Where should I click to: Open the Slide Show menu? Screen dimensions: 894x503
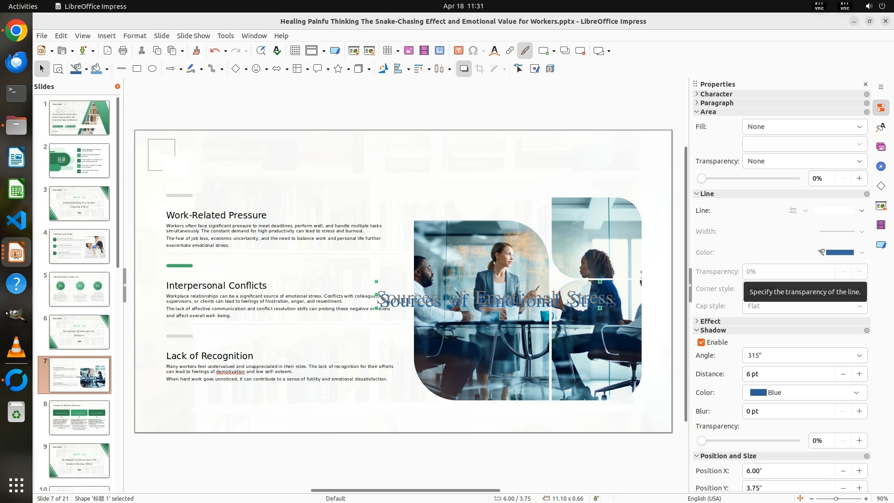coord(193,36)
